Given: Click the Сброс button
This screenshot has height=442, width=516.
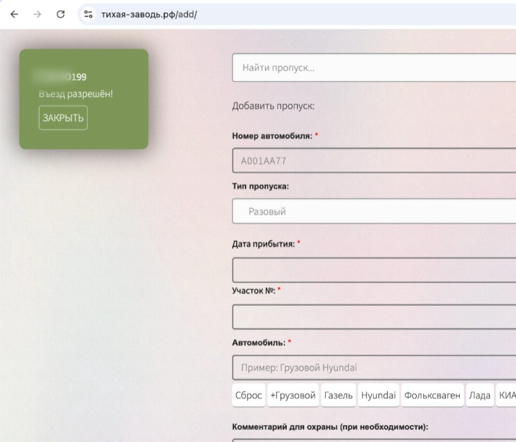Looking at the screenshot, I should point(248,395).
